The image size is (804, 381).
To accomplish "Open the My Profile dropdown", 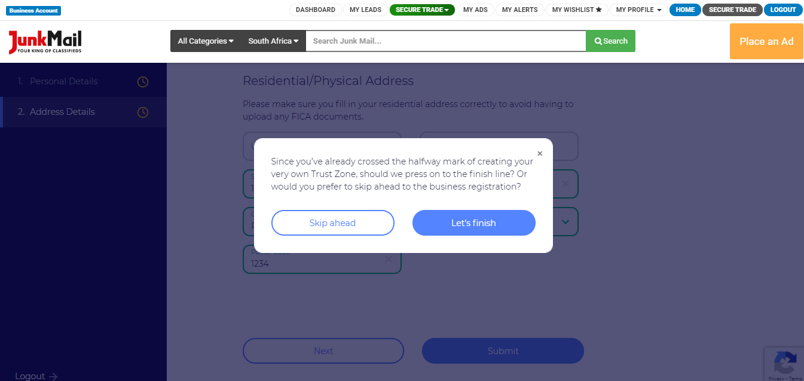I will tap(638, 10).
